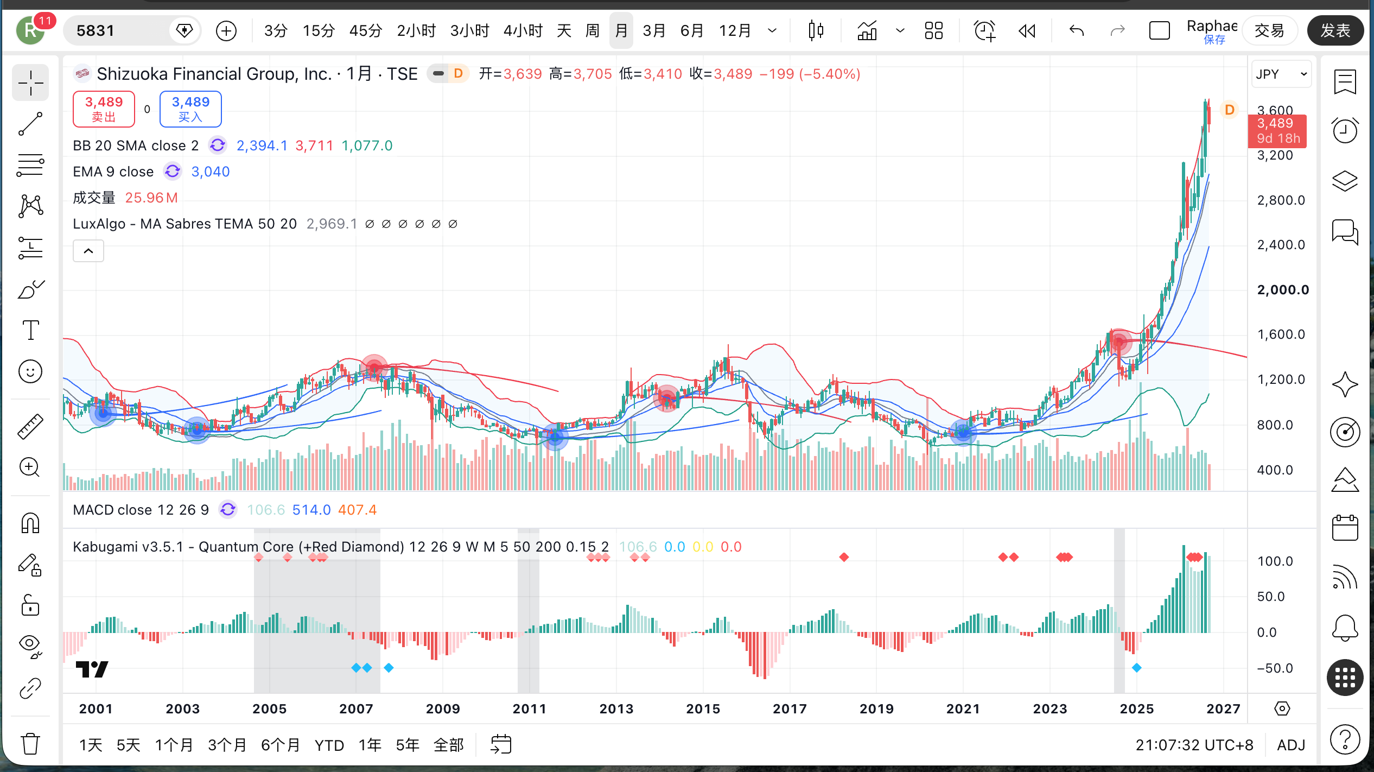
Task: Click the BB 20 SMA close 2 indicator legend
Action: pos(136,145)
